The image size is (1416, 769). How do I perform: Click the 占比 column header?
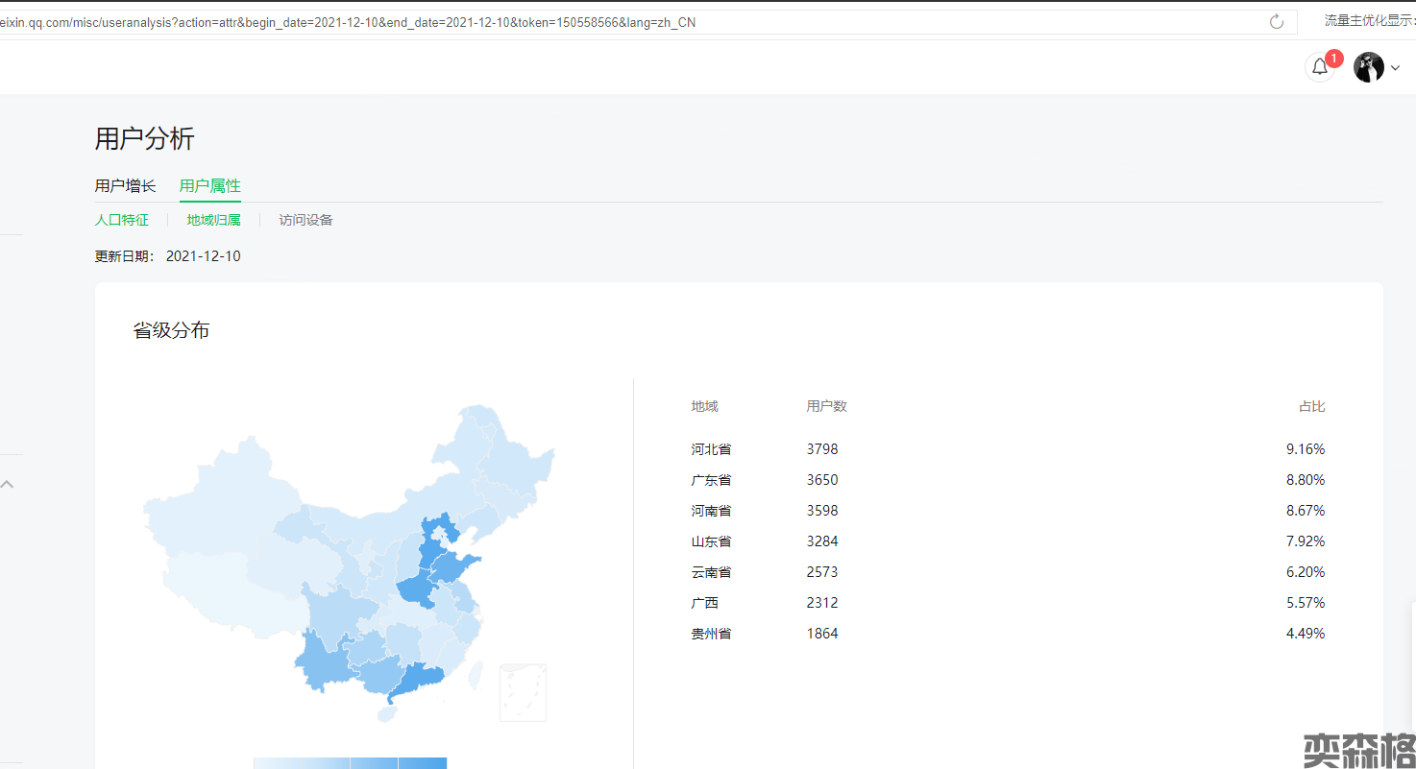(1311, 406)
